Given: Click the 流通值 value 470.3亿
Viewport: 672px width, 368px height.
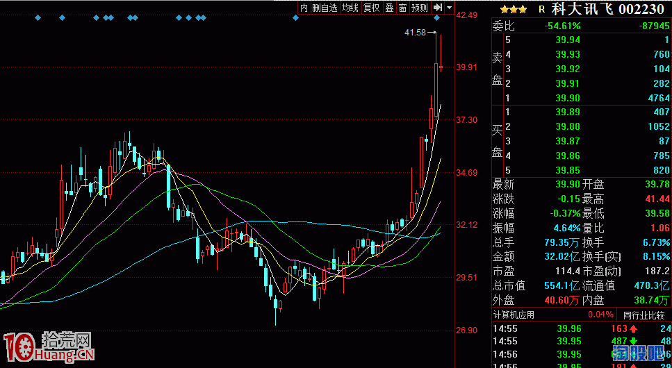Looking at the screenshot, I should 651,286.
